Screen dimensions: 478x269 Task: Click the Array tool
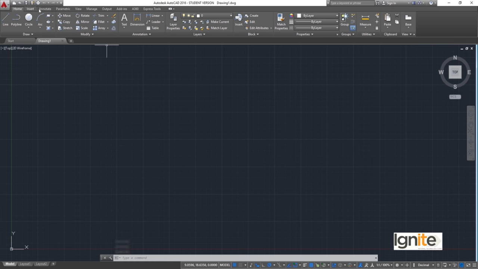point(99,28)
